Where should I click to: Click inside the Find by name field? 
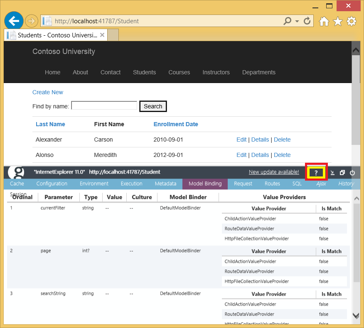tap(104, 105)
